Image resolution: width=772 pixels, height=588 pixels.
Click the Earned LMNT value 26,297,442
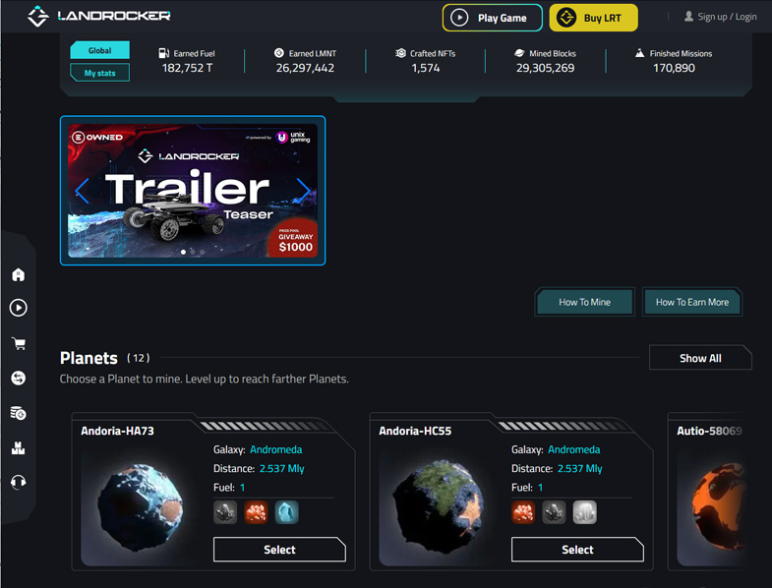pyautogui.click(x=305, y=68)
